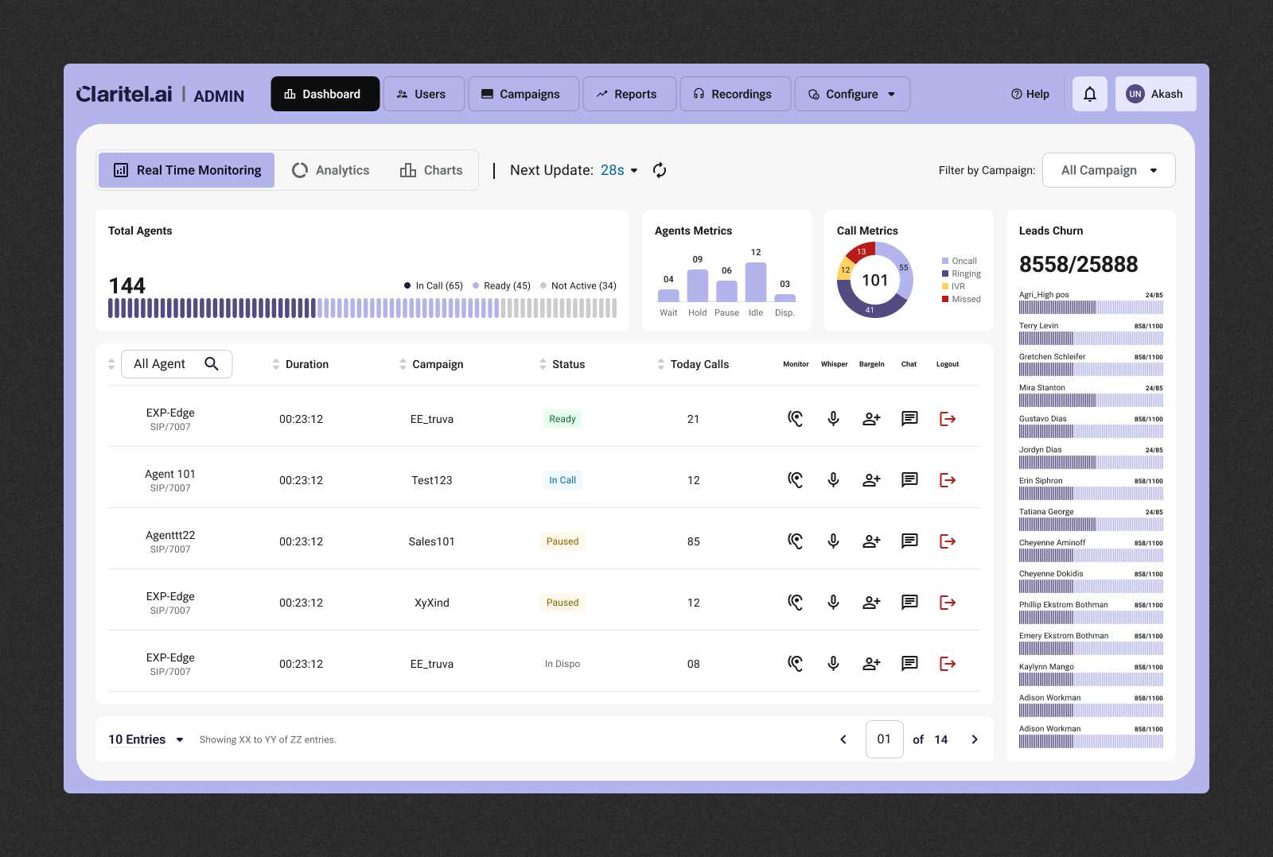1273x857 pixels.
Task: Go to the next page of agents
Action: tap(974, 739)
